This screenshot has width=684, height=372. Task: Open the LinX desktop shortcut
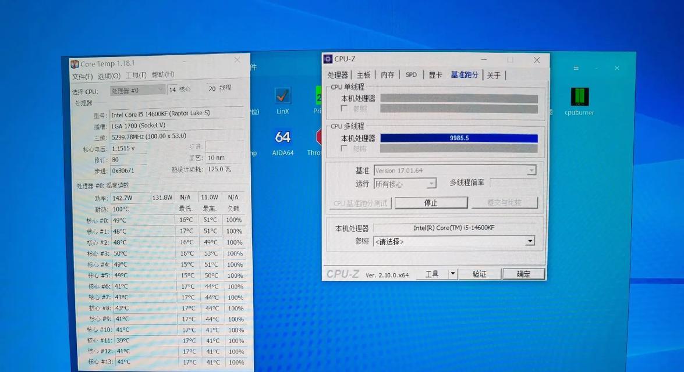point(282,102)
